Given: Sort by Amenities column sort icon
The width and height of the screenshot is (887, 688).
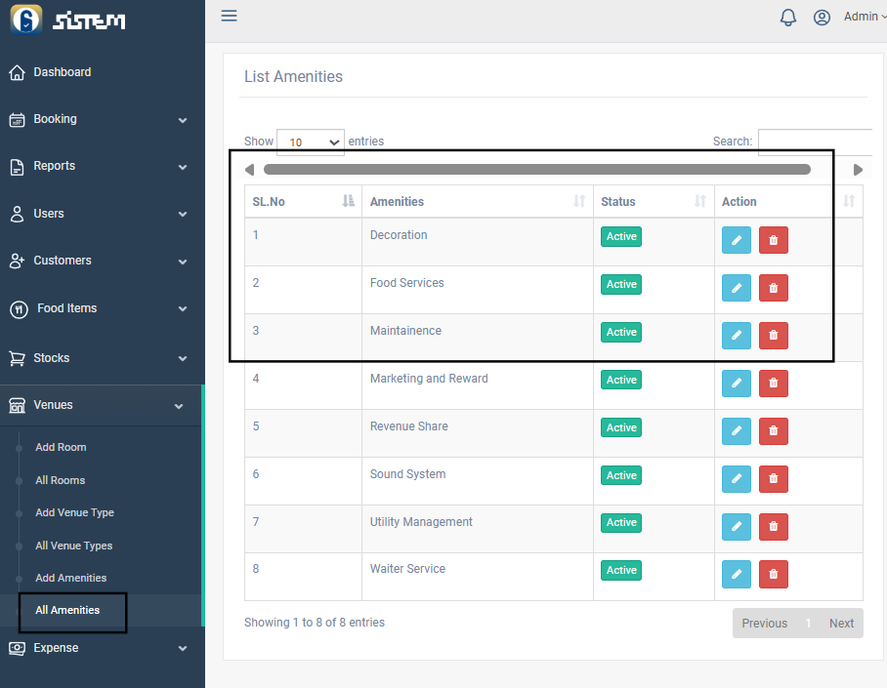Looking at the screenshot, I should click(x=579, y=201).
